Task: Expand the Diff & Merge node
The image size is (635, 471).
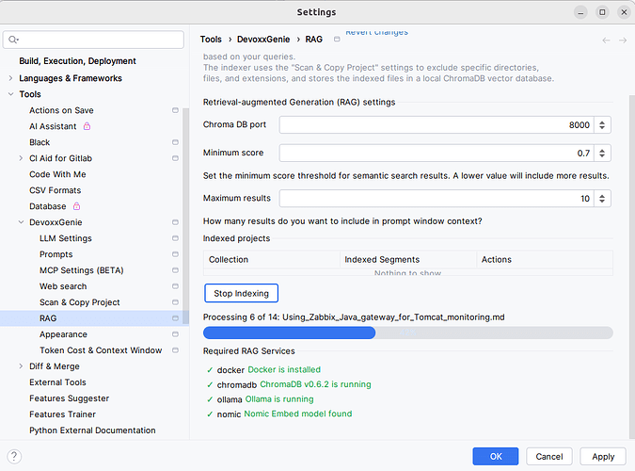Action: 22,366
